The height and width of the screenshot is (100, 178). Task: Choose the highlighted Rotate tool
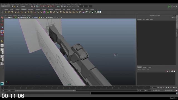2,31
